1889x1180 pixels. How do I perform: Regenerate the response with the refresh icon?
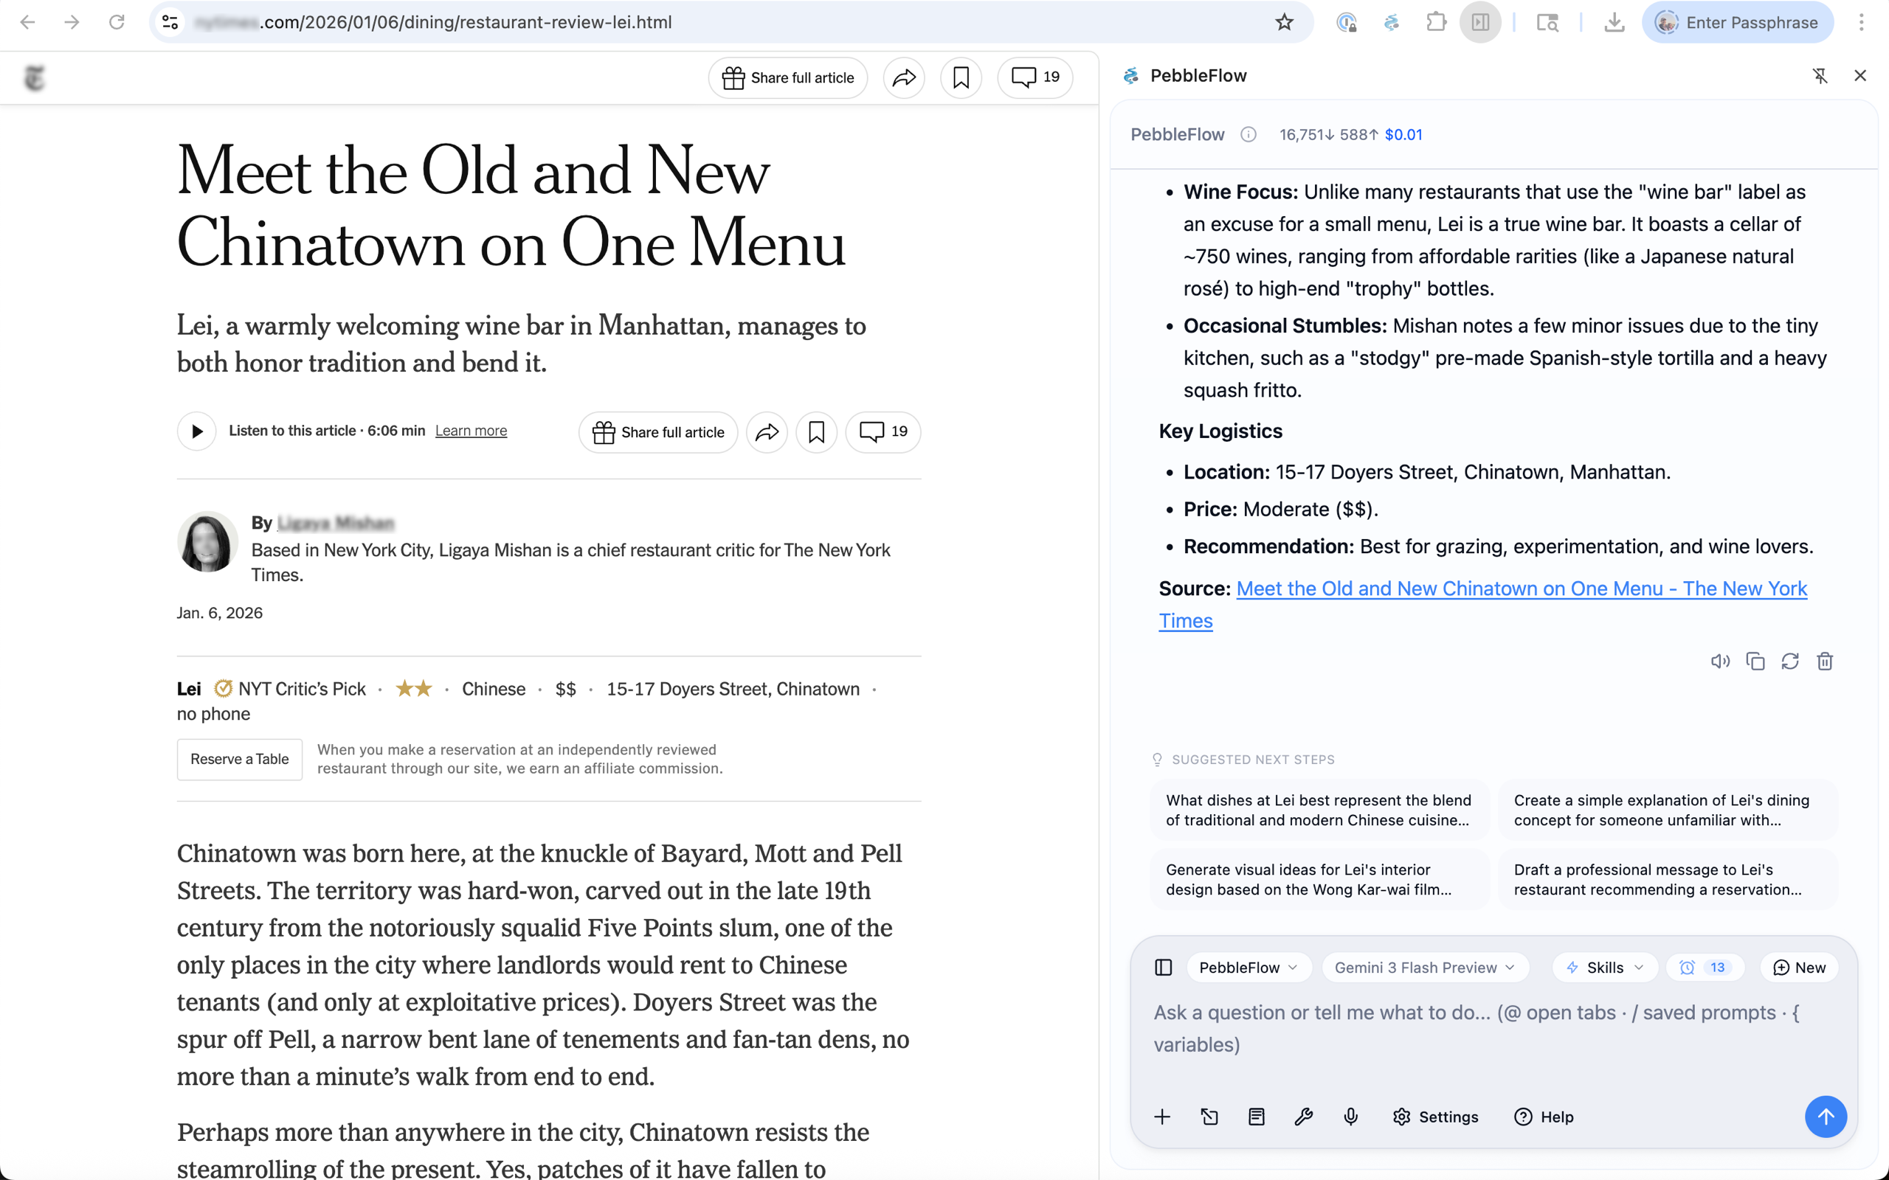[1790, 660]
